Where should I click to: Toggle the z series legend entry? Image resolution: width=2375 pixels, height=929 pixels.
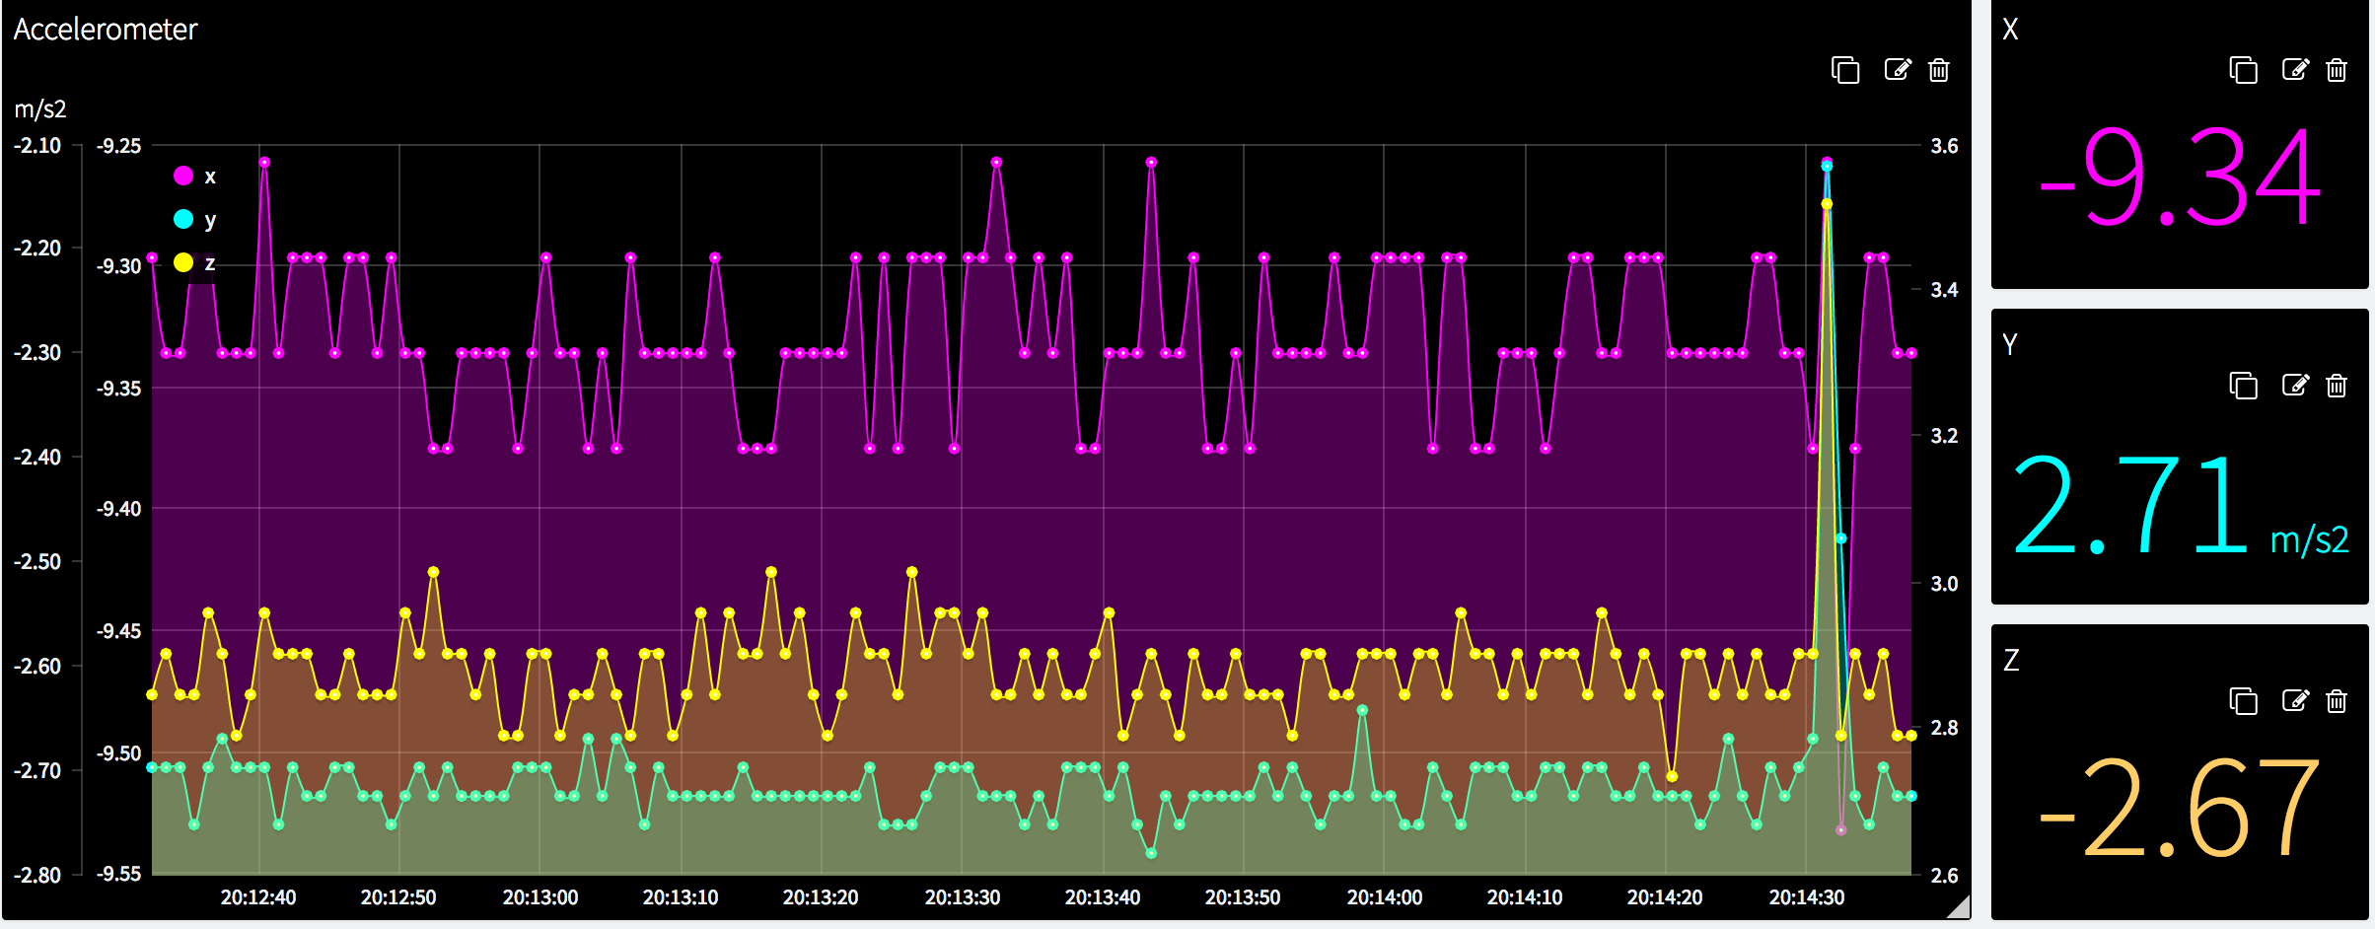click(194, 263)
